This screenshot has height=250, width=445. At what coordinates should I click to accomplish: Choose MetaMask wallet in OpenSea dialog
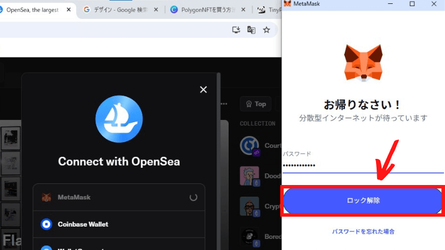(119, 197)
